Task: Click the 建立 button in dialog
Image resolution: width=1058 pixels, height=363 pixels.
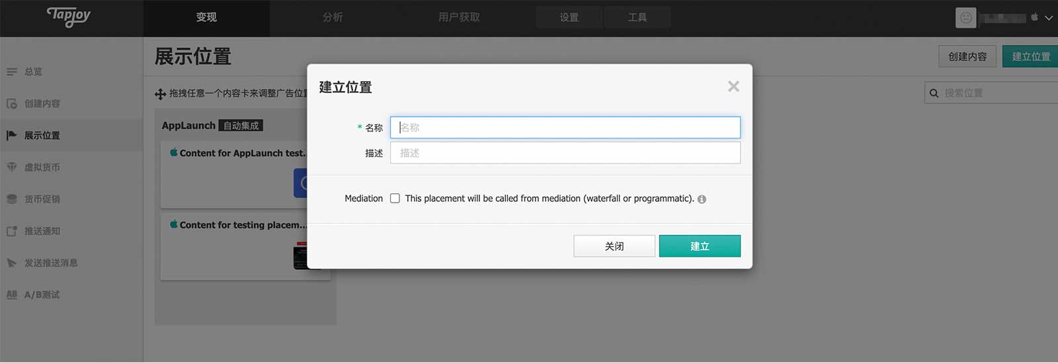Action: click(700, 246)
